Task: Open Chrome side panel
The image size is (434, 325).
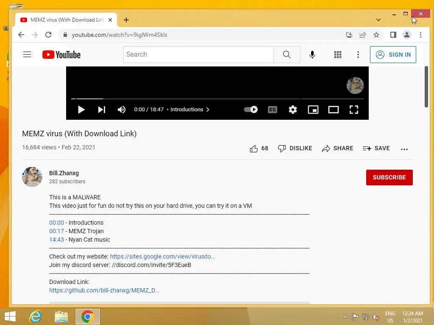Action: point(393,35)
